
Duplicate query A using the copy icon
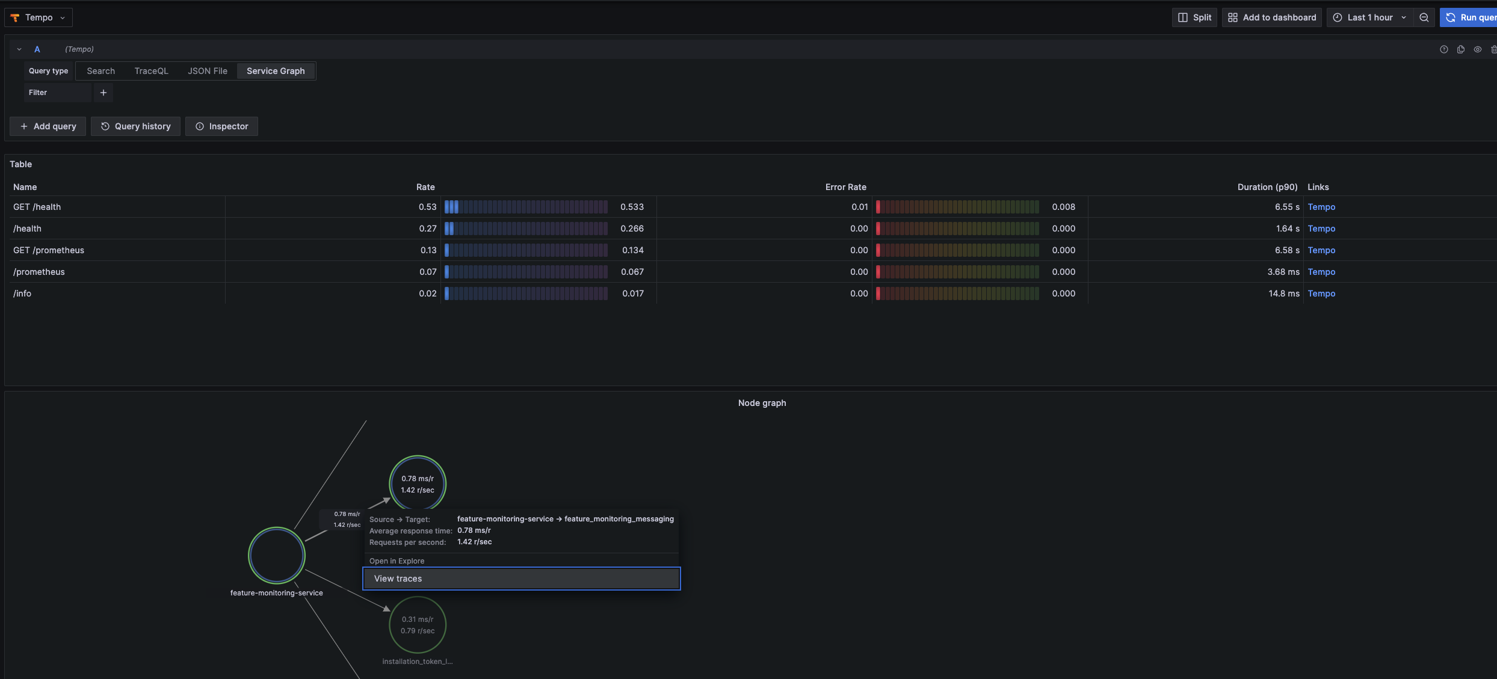click(1461, 49)
